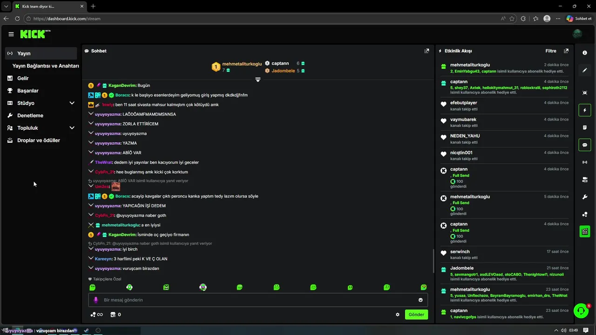Open Droplar ve ödüller page
Image resolution: width=596 pixels, height=335 pixels.
[x=39, y=140]
